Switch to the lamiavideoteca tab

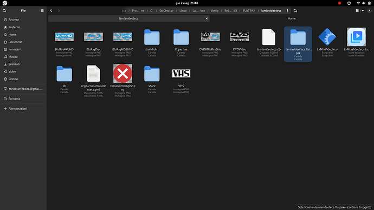click(129, 18)
